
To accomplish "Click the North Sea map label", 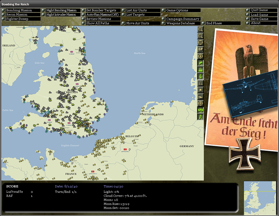I will click(x=139, y=53).
